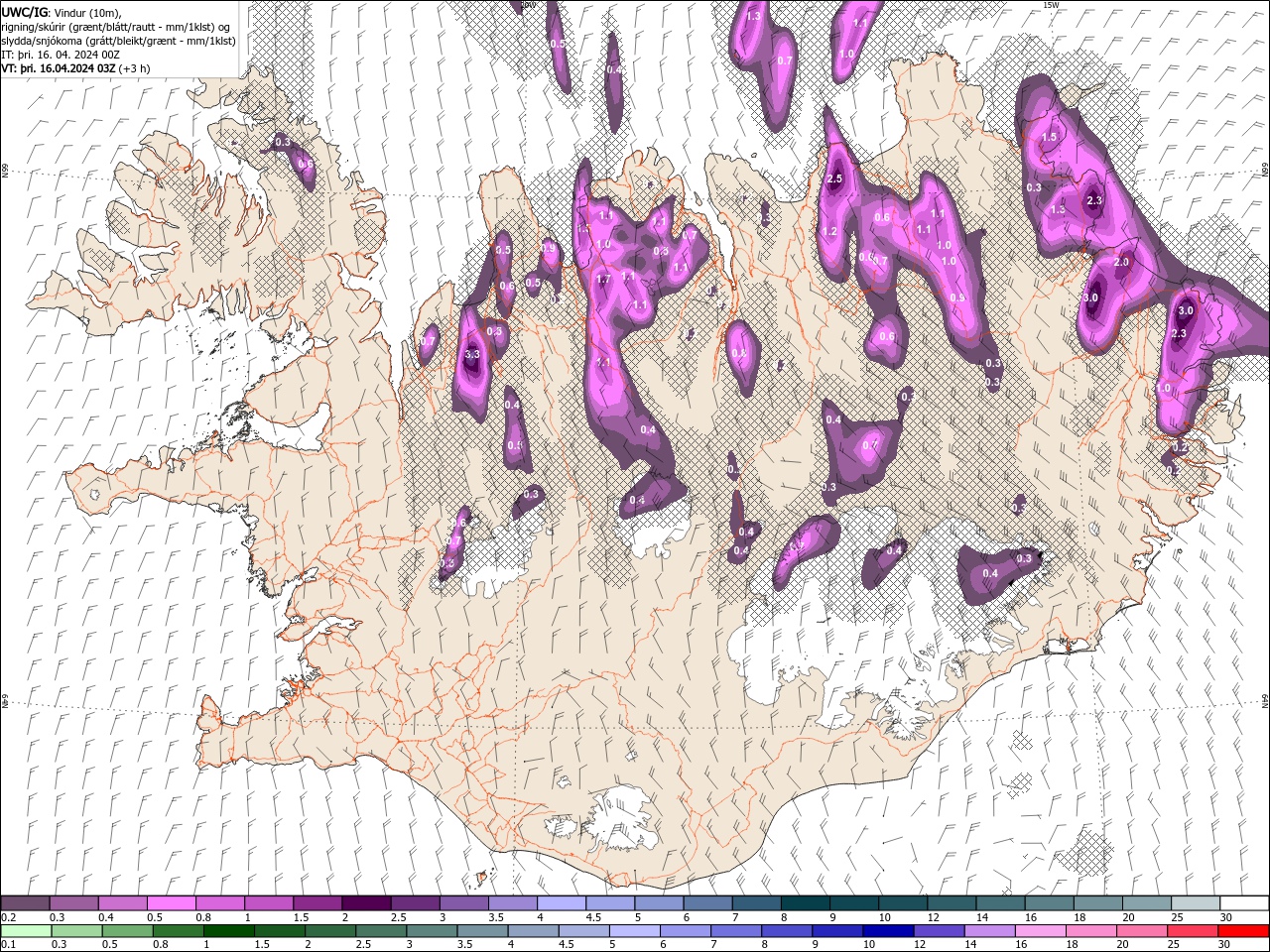Select the lavender 3.5–4 snow legend swatch
This screenshot has height=952, width=1270.
(x=513, y=903)
